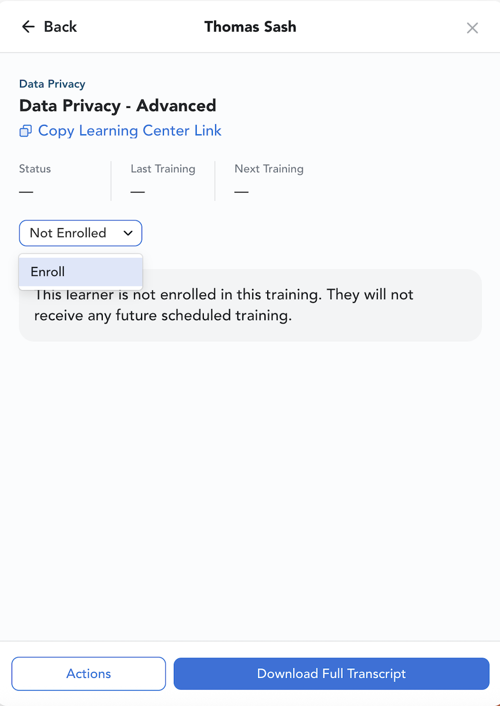Open the Actions button menu
The height and width of the screenshot is (706, 500).
pos(89,674)
